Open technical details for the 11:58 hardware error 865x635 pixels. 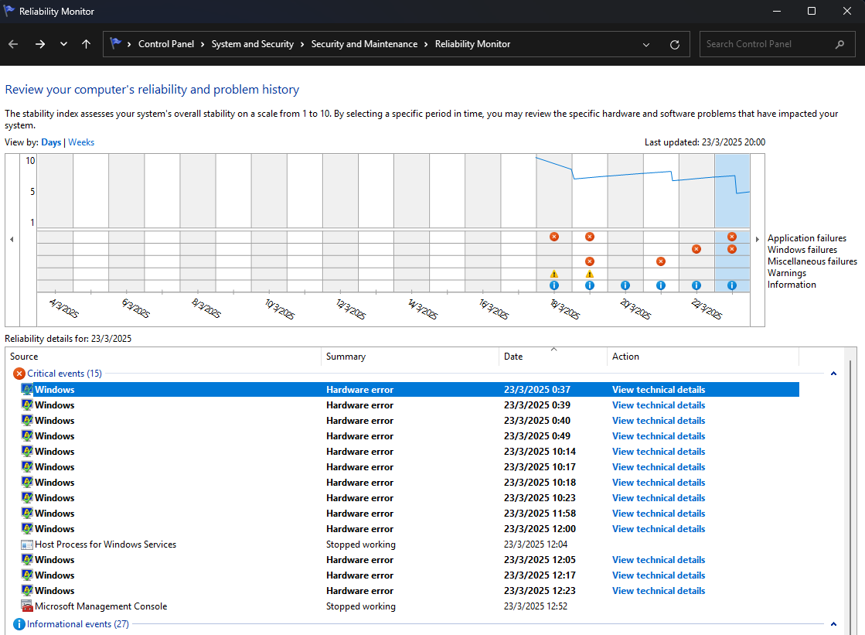coord(659,514)
